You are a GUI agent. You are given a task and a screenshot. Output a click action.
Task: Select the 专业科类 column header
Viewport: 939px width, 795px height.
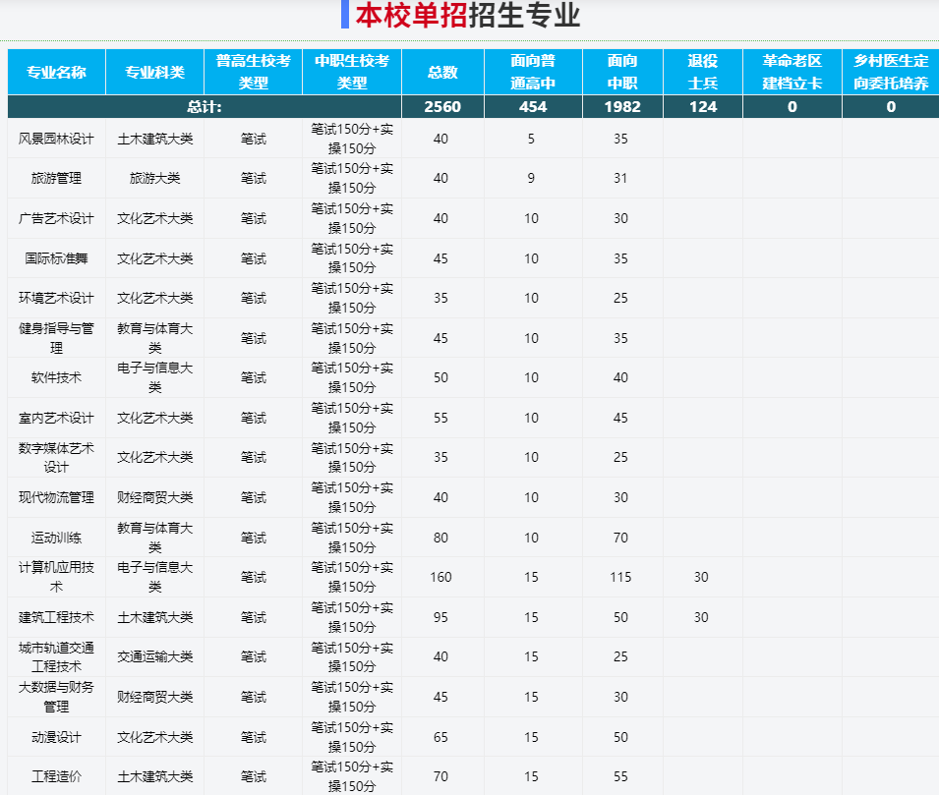click(154, 72)
